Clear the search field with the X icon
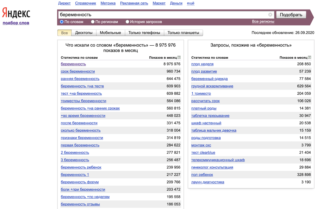319x209 pixels. click(270, 15)
